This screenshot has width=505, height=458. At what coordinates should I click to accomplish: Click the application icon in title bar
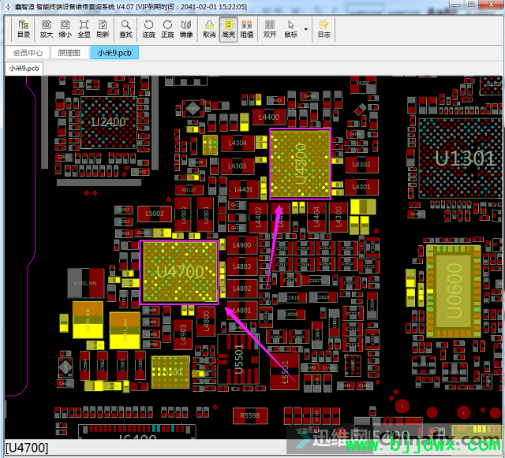8,6
